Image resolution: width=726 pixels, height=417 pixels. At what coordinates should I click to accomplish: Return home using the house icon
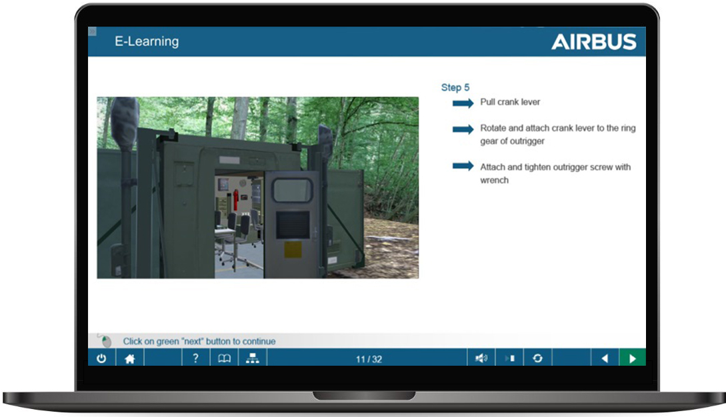[131, 358]
